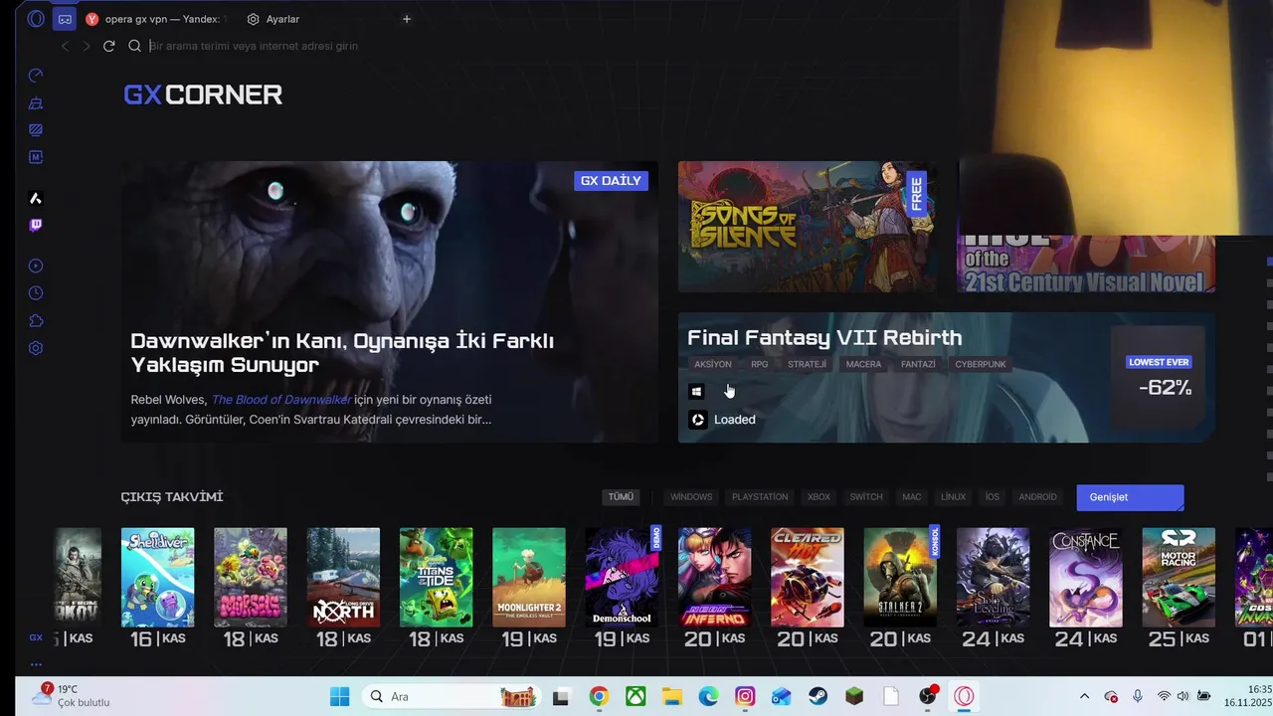Open GX Cleaner broom sidebar icon
Viewport: 1273px width, 716px height.
click(36, 102)
